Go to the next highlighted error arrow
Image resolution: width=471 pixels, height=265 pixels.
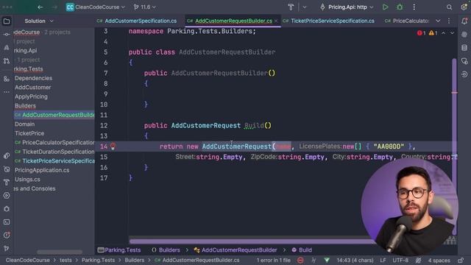pyautogui.click(x=452, y=32)
